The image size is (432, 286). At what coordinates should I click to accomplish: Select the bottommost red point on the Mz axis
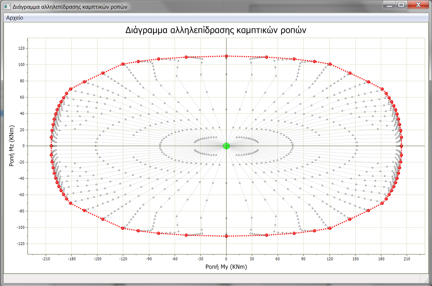point(226,236)
